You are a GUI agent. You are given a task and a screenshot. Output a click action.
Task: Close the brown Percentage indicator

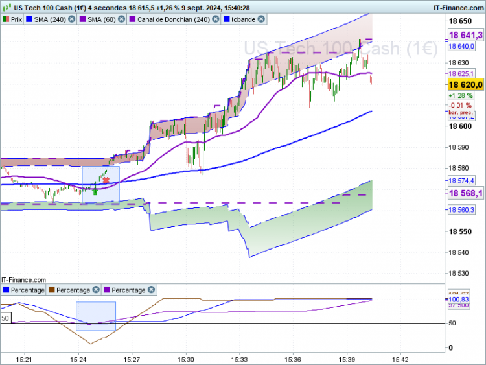tap(95, 290)
